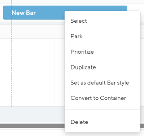The height and width of the screenshot is (136, 144).
Task: Click the light gray footer strip
Action: 32,115
